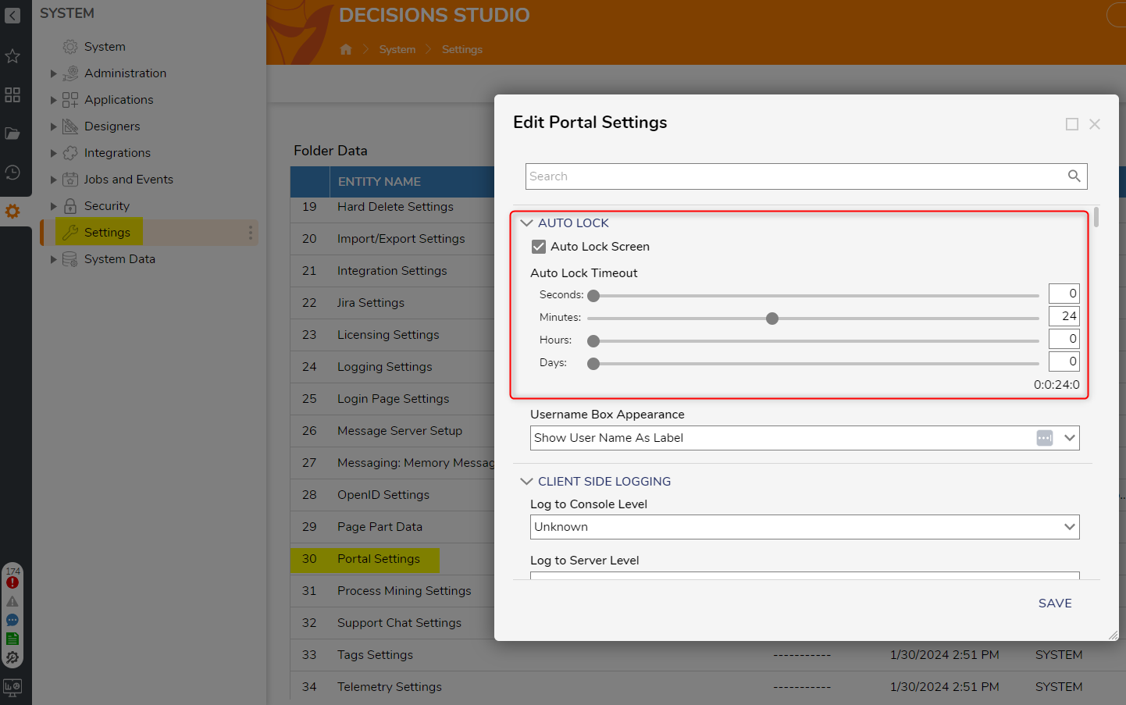Click the Integrations puzzle icon in the tree
Viewport: 1126px width, 705px height.
tap(70, 153)
